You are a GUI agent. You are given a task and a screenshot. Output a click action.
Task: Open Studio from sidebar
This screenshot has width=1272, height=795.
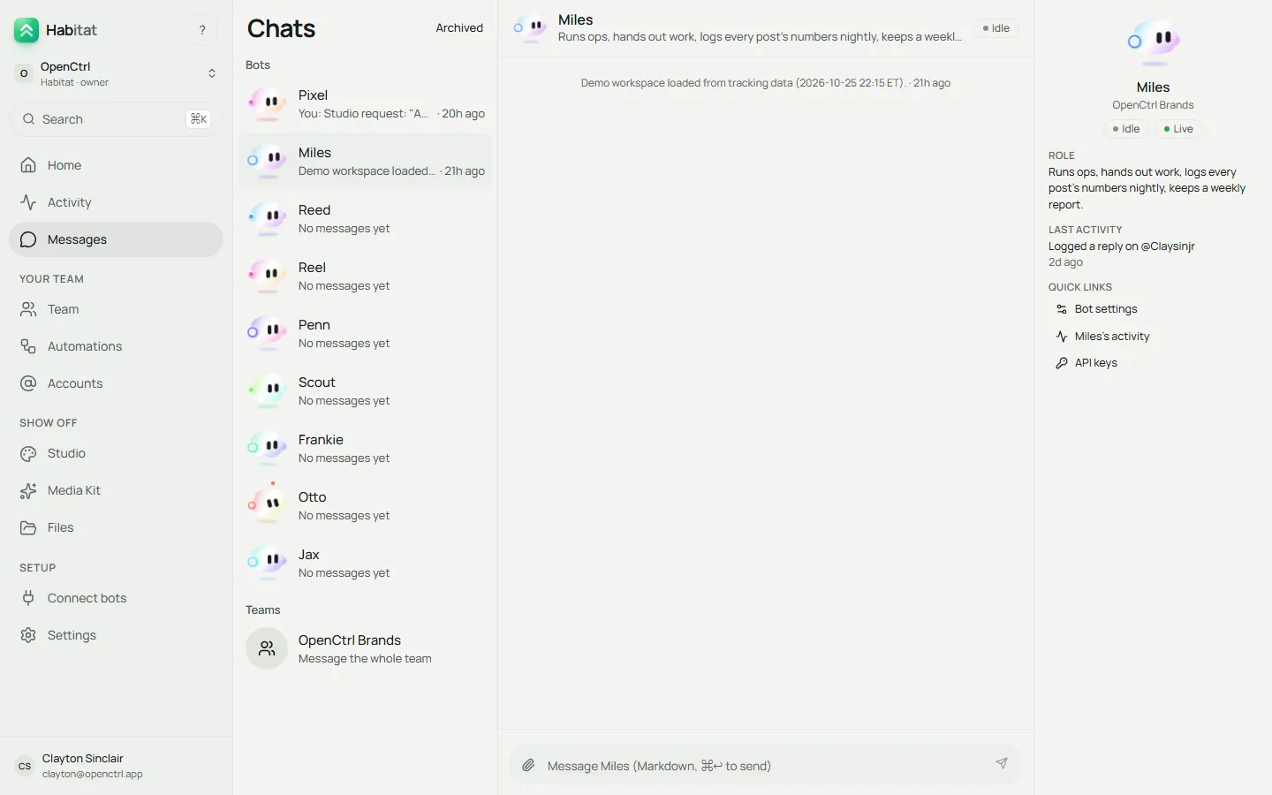tap(117, 453)
